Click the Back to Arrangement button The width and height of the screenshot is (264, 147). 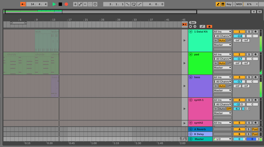click(x=185, y=24)
